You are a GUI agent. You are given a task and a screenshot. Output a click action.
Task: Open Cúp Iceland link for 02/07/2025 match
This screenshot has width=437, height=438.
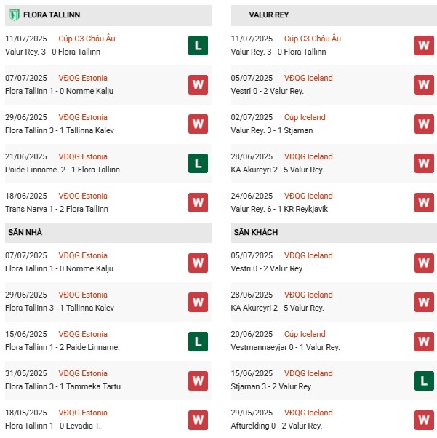pos(305,117)
